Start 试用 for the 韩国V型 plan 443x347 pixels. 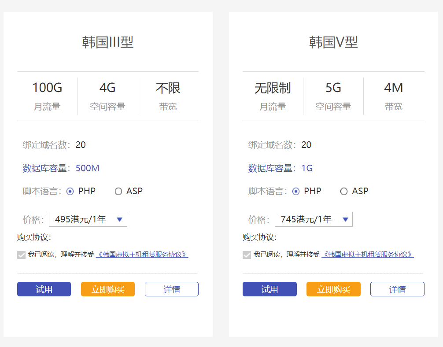269,289
